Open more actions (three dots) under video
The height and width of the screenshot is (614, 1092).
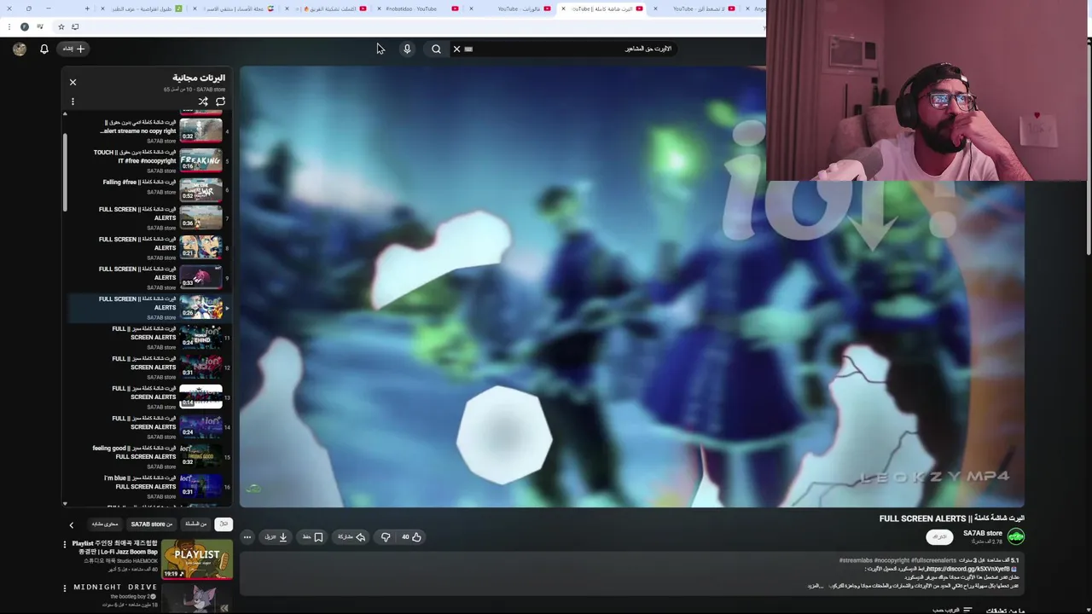pyautogui.click(x=247, y=537)
